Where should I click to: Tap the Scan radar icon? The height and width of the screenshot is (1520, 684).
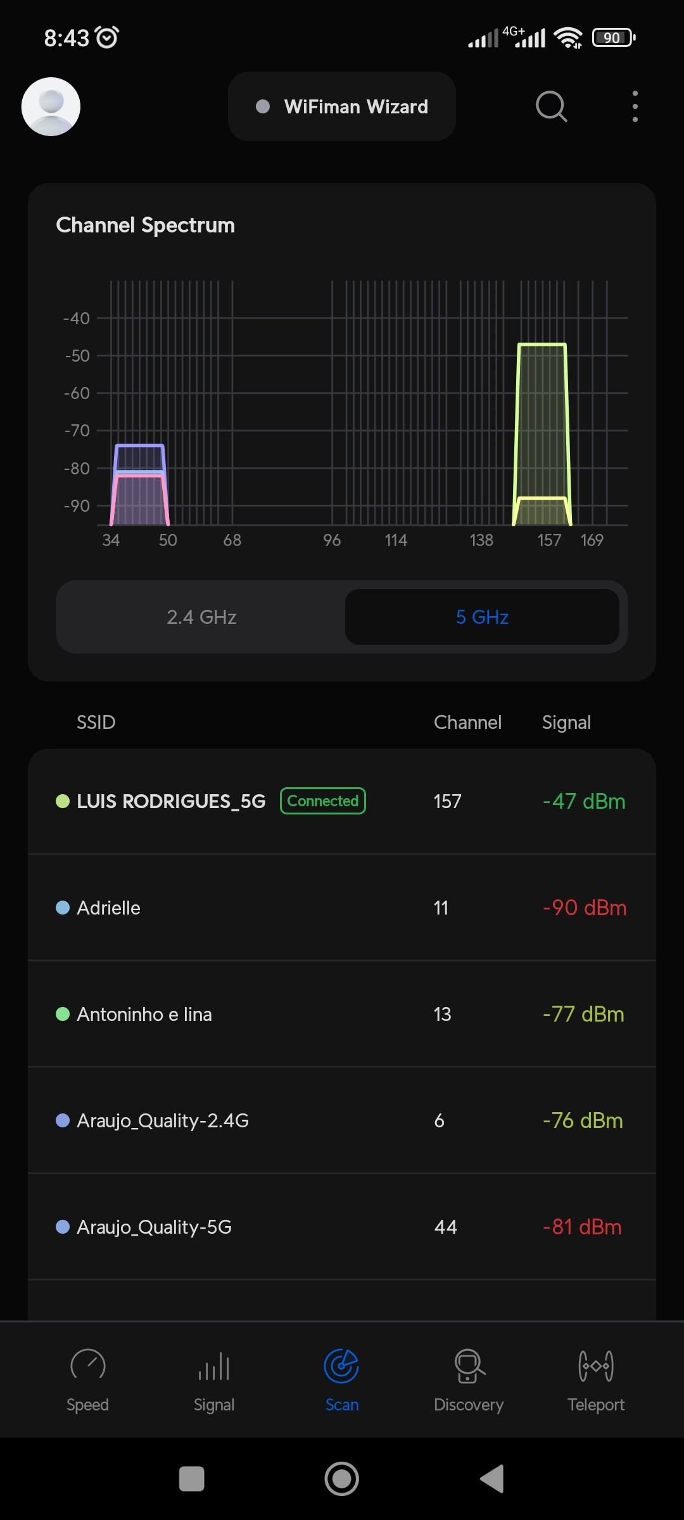[x=341, y=1366]
